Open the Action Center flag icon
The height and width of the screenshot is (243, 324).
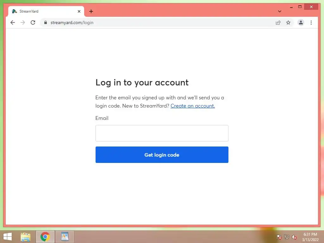tap(279, 237)
